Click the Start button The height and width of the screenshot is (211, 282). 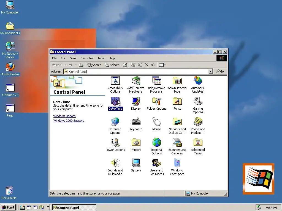click(8, 208)
